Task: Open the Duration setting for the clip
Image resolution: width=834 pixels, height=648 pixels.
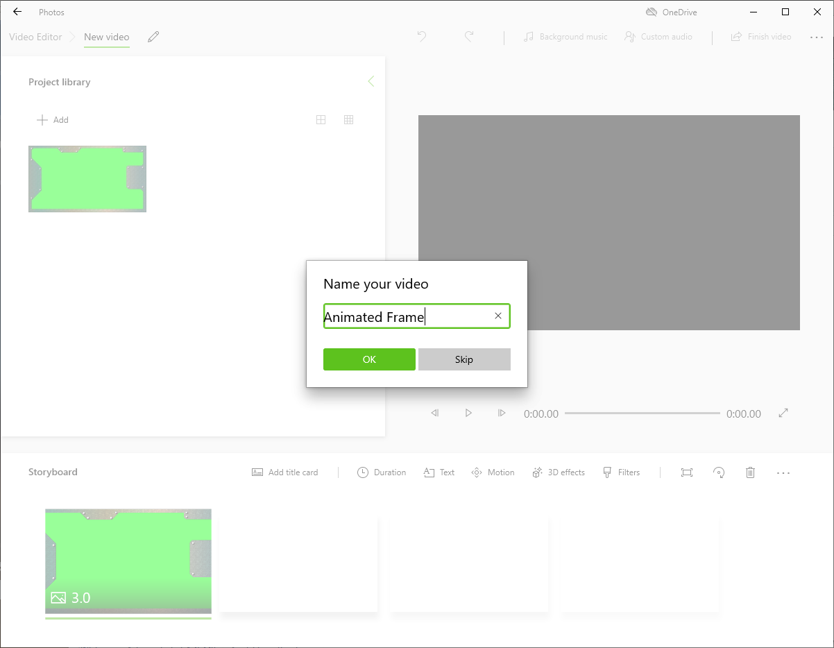Action: click(x=382, y=472)
